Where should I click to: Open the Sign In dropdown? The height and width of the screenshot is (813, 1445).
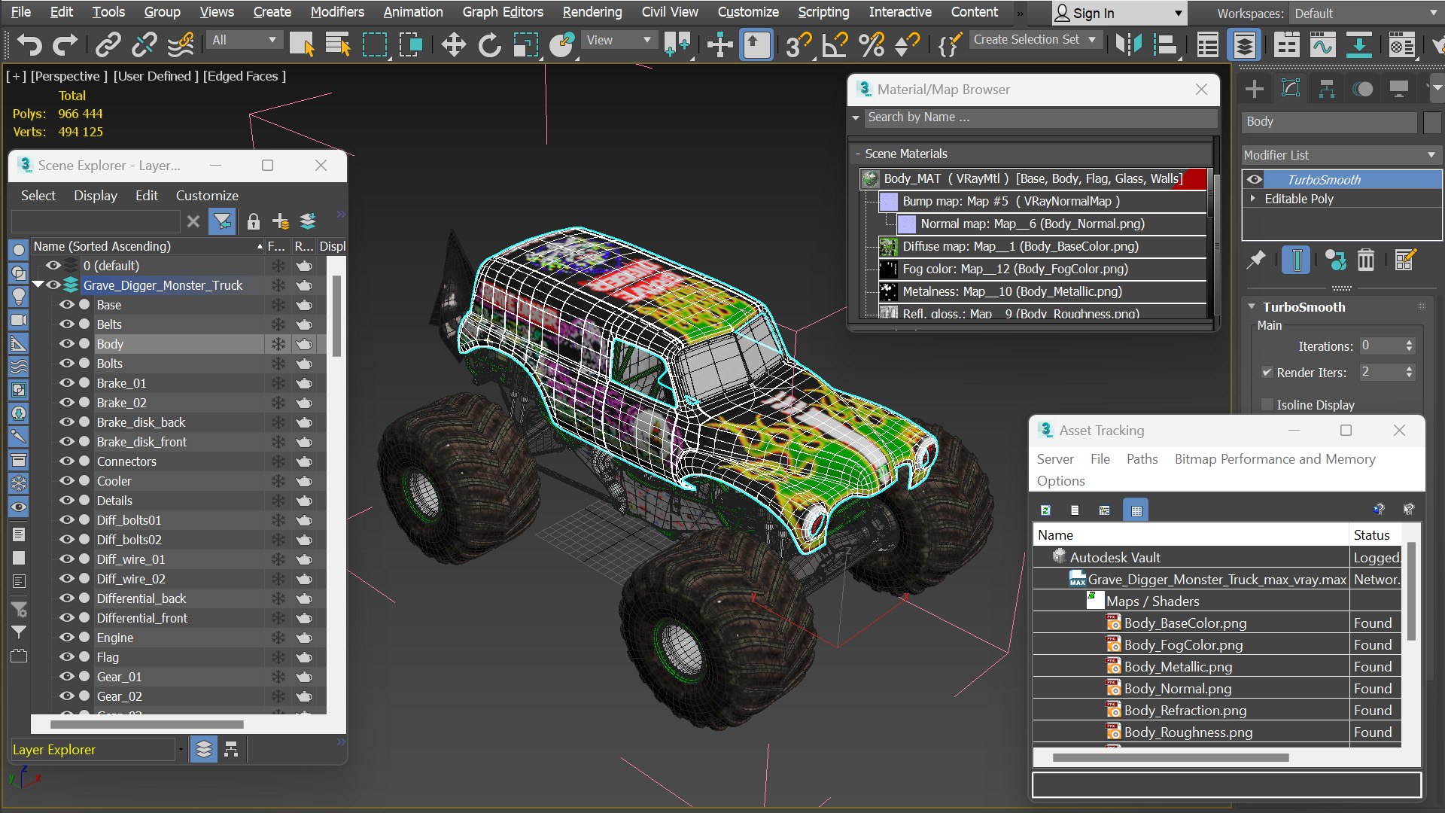pyautogui.click(x=1119, y=14)
